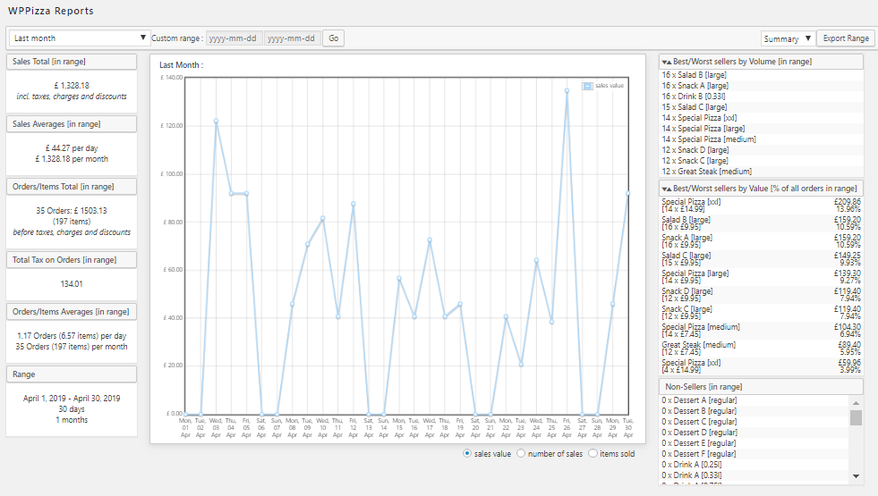Click the Fri 26 Apr peak data point
Screen dimensions: 878x496
(x=567, y=90)
